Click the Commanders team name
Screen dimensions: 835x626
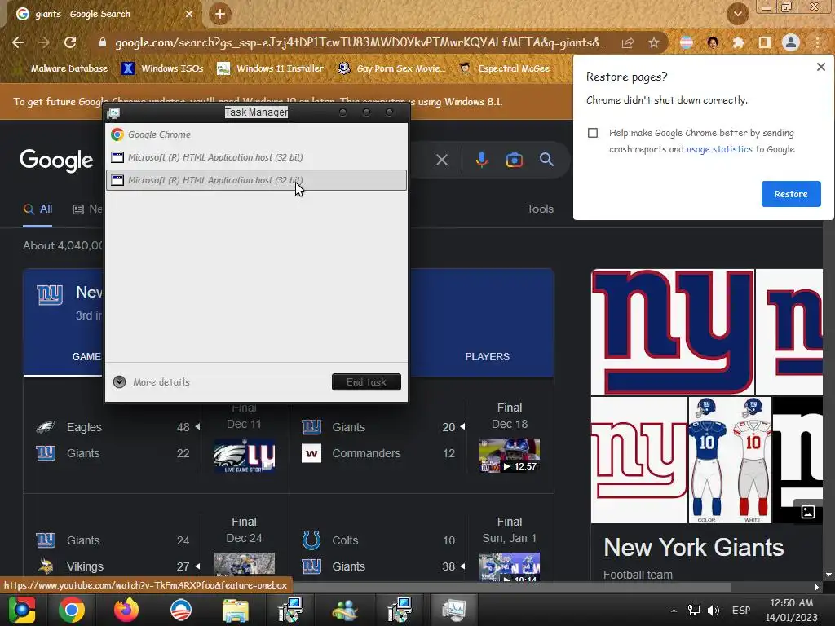[x=366, y=453]
